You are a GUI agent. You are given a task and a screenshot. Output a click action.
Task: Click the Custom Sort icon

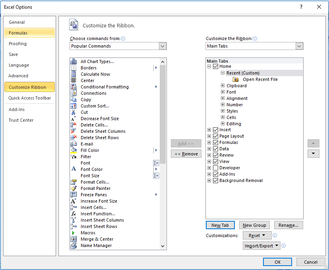point(74,106)
